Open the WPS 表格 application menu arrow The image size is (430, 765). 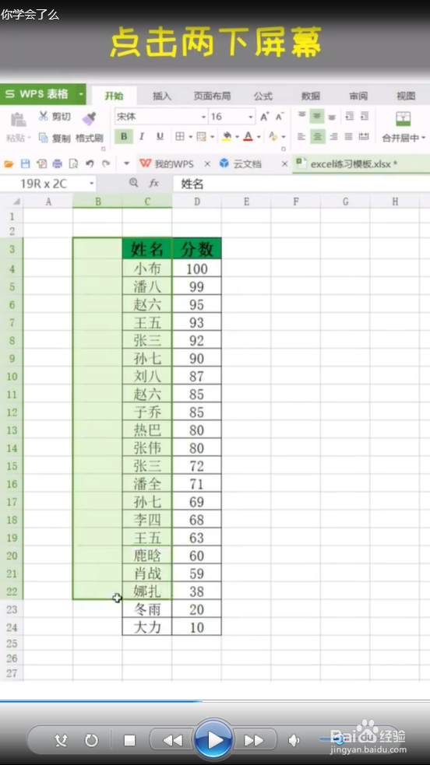81,94
